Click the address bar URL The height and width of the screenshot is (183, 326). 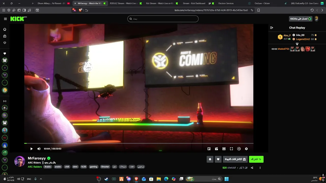211,10
